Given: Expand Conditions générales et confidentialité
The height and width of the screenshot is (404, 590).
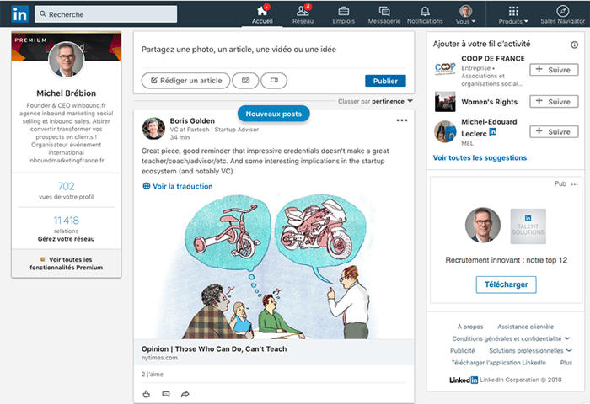Looking at the screenshot, I should (511, 338).
